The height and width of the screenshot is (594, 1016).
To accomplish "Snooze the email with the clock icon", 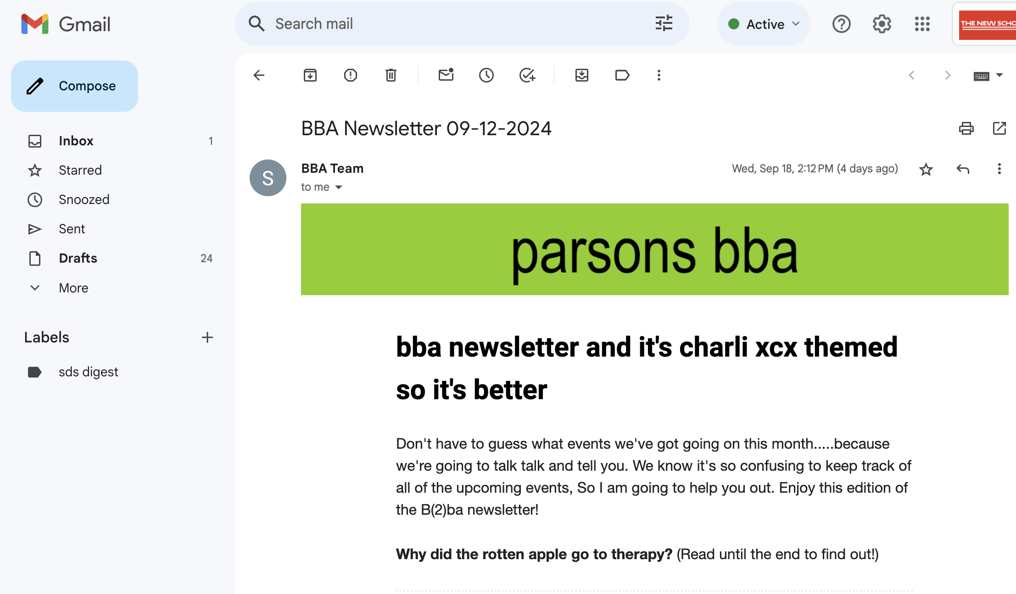I will (486, 75).
